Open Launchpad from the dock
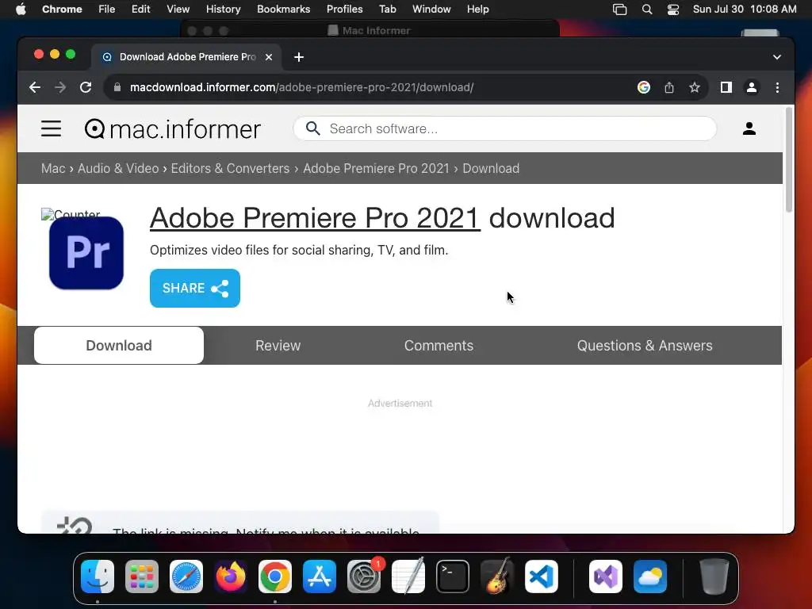 pyautogui.click(x=142, y=576)
